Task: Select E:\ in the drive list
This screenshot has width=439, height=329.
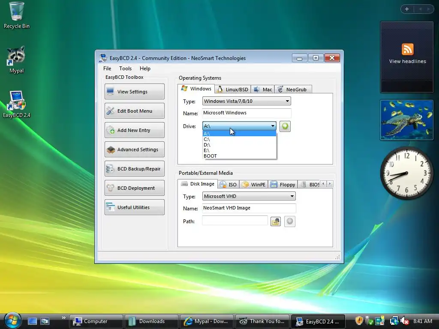Action: pos(239,150)
